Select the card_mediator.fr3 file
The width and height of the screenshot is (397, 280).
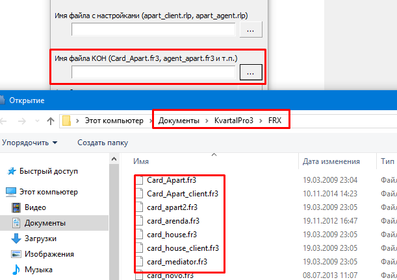(178, 262)
